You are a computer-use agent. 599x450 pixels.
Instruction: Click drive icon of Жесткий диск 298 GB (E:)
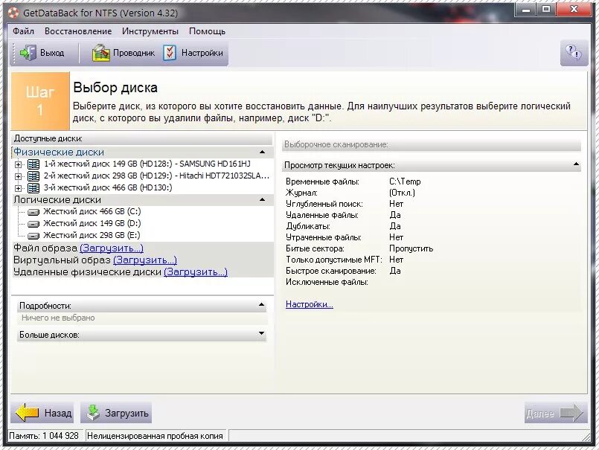coord(33,236)
